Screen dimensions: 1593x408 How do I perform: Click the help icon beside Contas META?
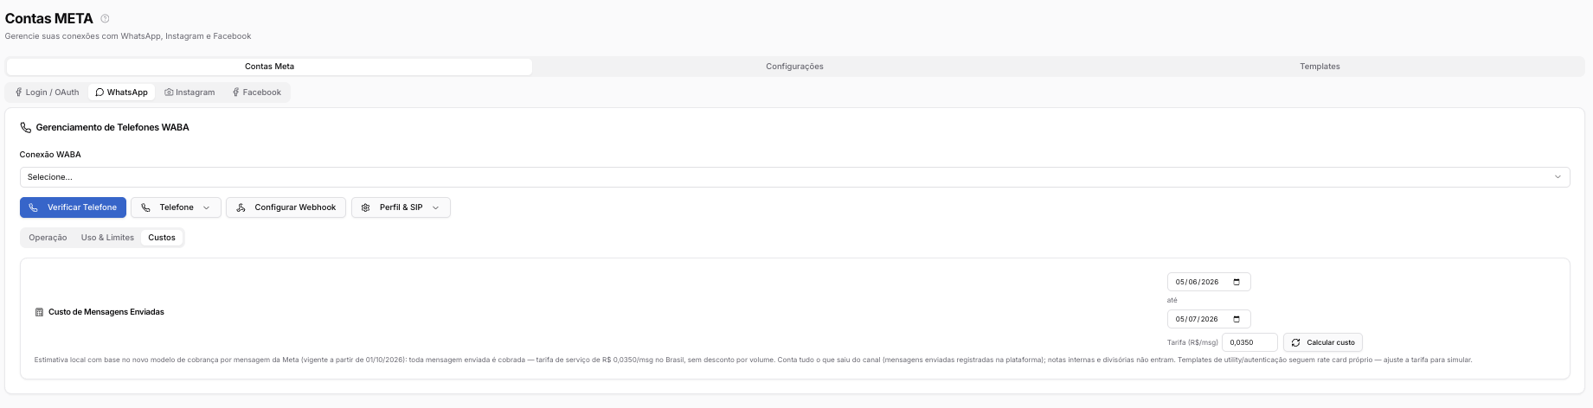105,18
